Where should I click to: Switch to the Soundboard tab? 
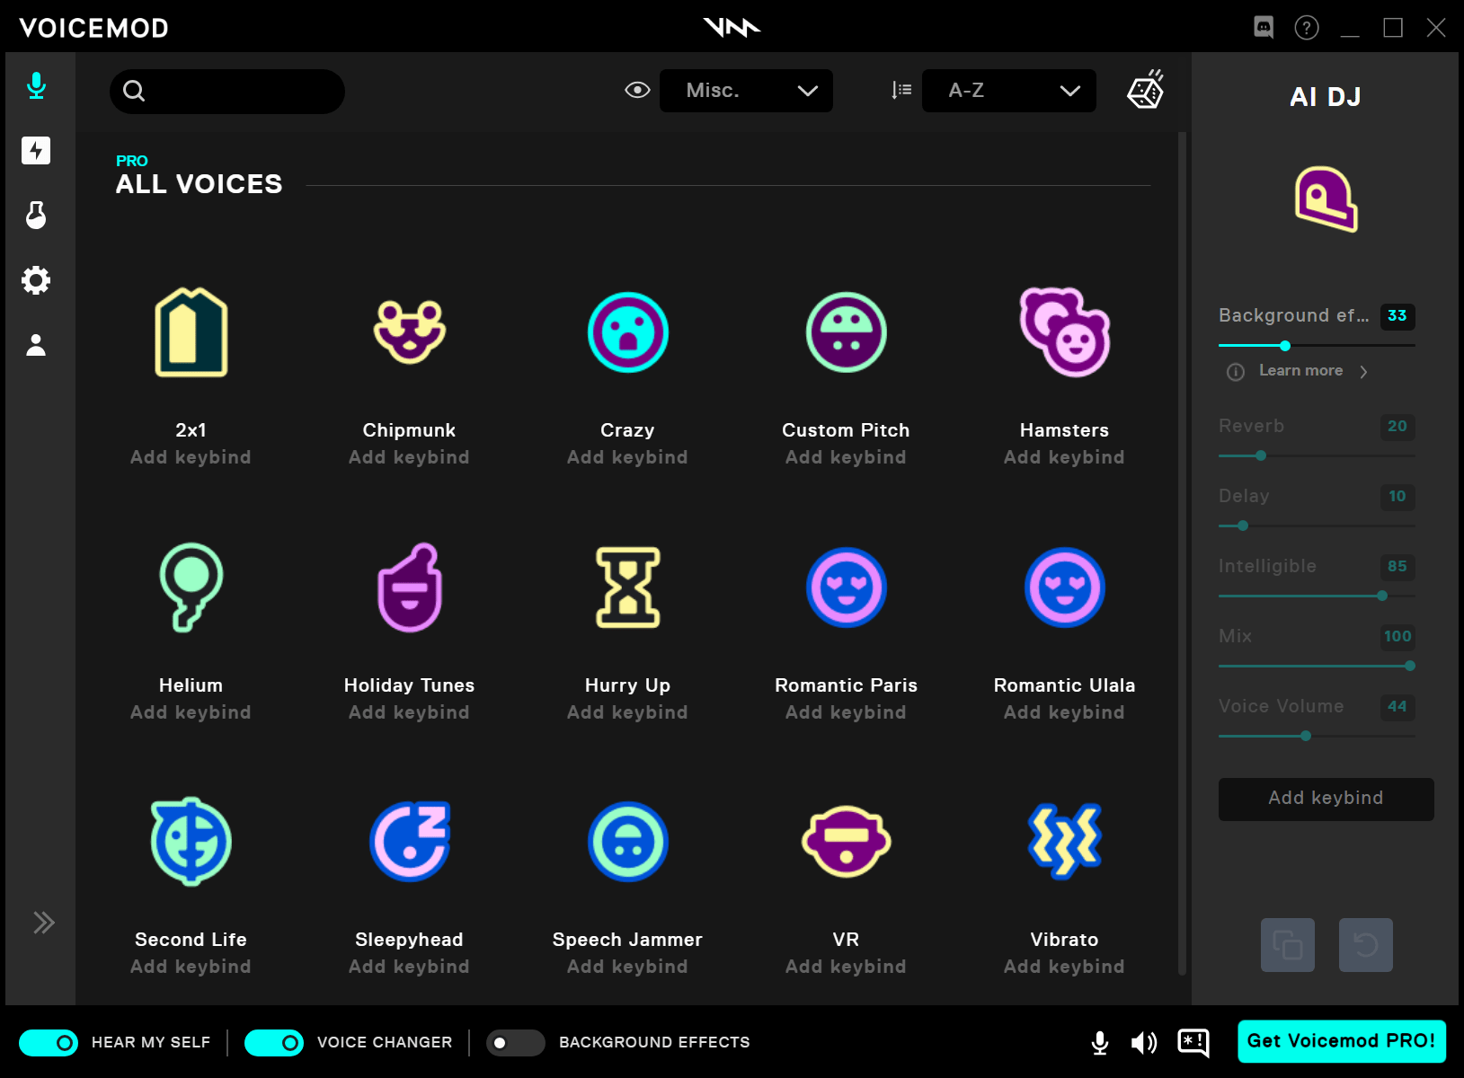(36, 151)
